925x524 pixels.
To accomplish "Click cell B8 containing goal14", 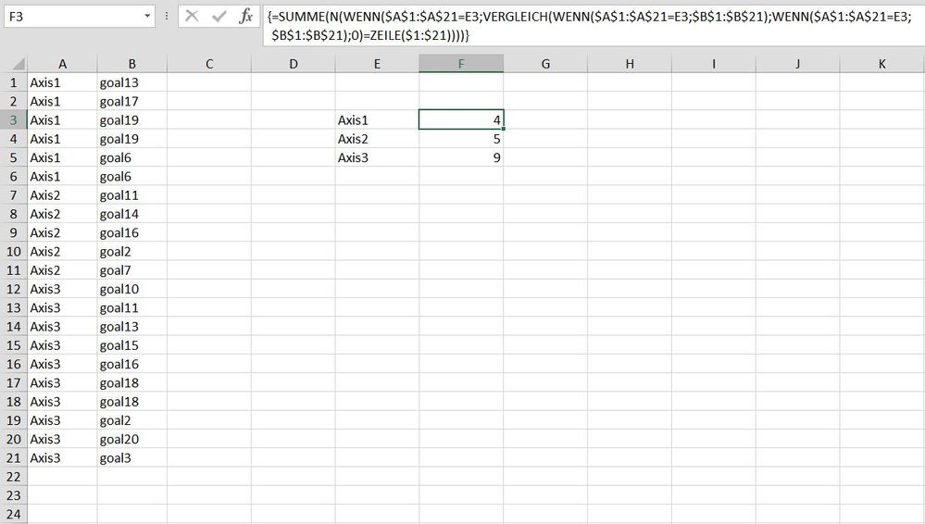I will (132, 214).
